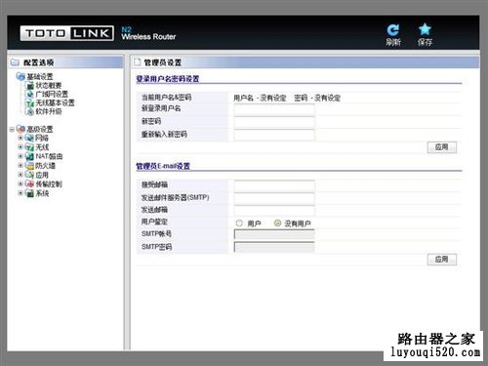This screenshot has height=366, width=488.
Task: Click the TOTOLINK logo
Action: 67,33
